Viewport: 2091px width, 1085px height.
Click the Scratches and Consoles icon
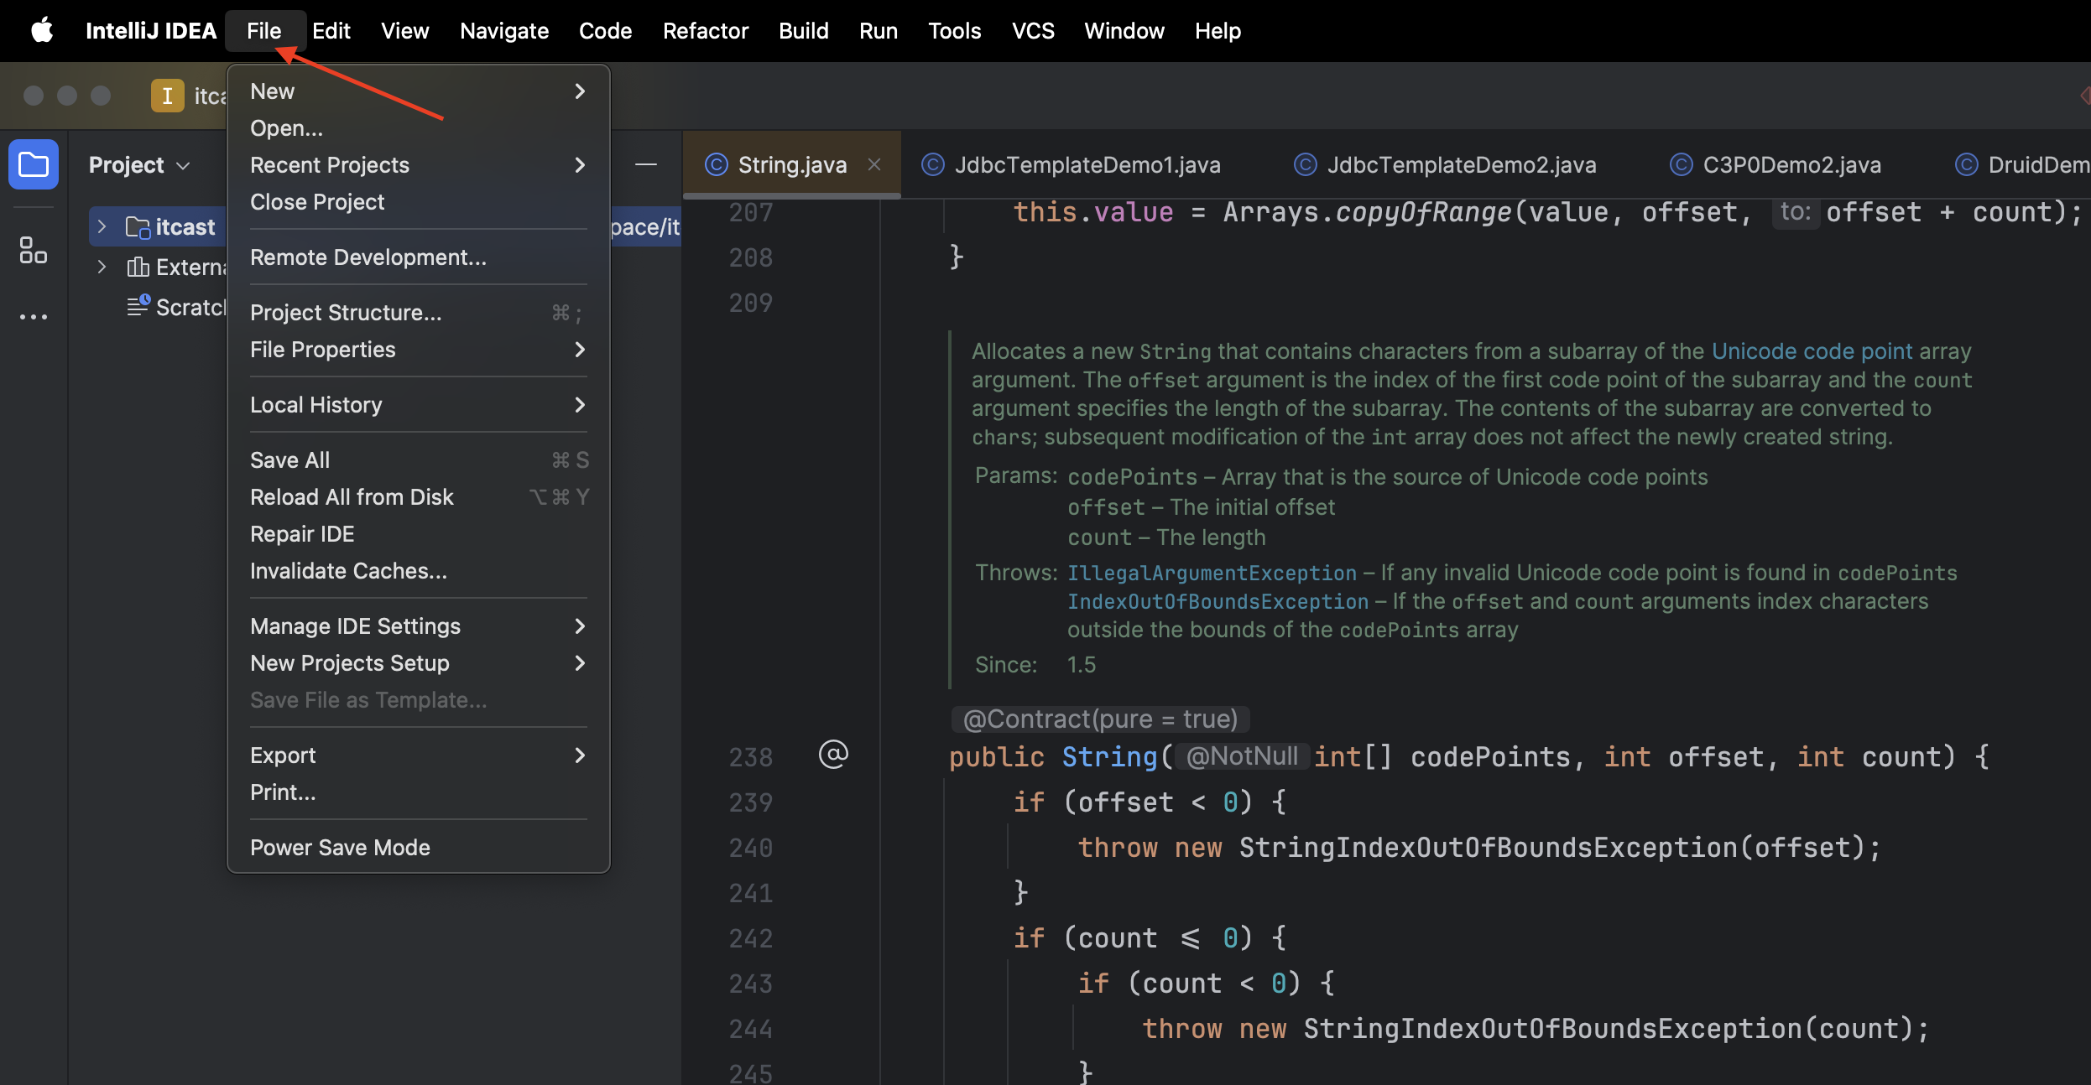[138, 307]
